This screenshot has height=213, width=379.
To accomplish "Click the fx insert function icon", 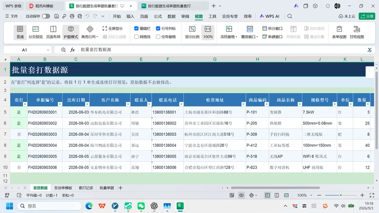I will pos(72,50).
